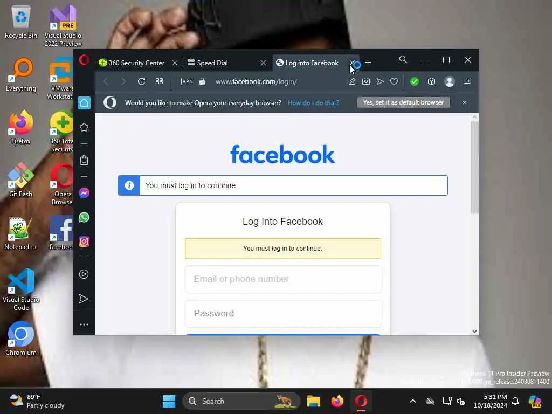Open Easy Setup sliders menu
This screenshot has height=414, width=552.
coord(467,82)
